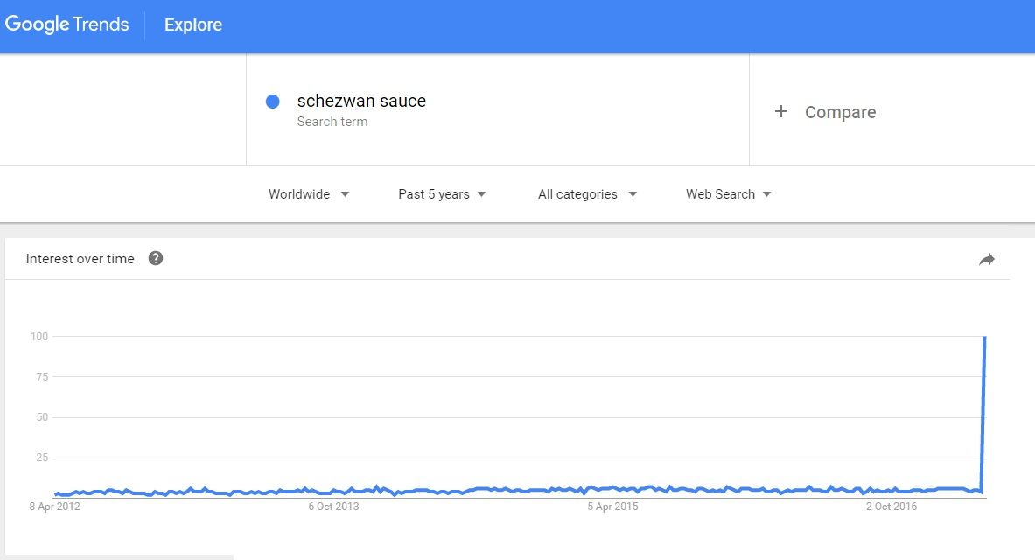Click the plus icon beside Compare
The height and width of the screenshot is (560, 1035).
(781, 111)
